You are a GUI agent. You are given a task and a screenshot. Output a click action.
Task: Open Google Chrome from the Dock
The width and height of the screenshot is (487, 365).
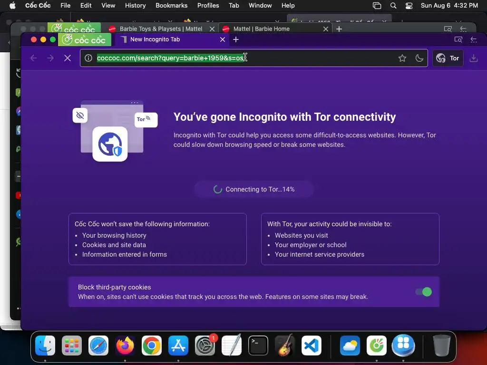coord(152,346)
